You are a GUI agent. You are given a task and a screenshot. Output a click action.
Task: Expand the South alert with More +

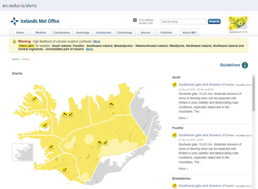(183, 118)
